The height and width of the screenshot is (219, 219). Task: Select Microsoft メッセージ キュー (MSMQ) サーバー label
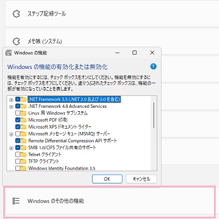[x=69, y=134]
